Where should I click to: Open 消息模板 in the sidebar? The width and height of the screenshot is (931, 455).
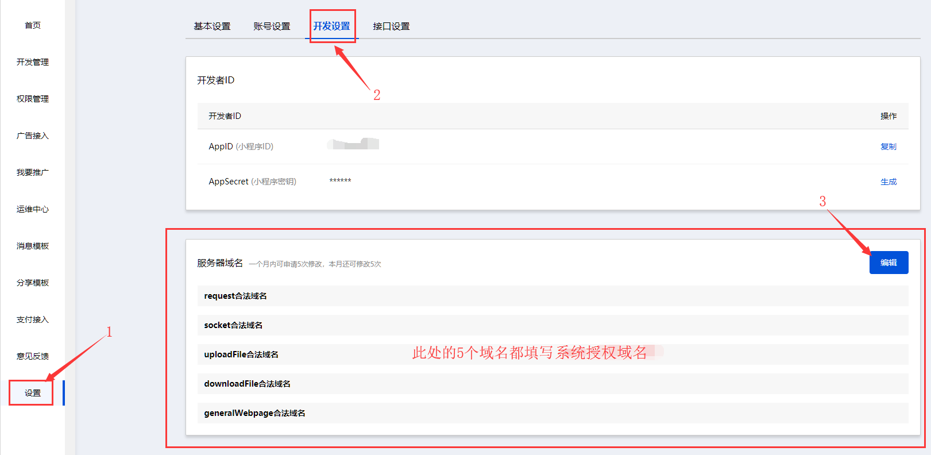[33, 246]
